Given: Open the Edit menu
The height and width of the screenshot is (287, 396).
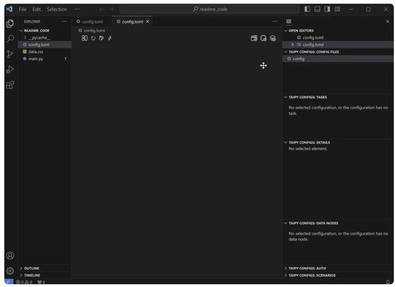Looking at the screenshot, I should [x=36, y=9].
